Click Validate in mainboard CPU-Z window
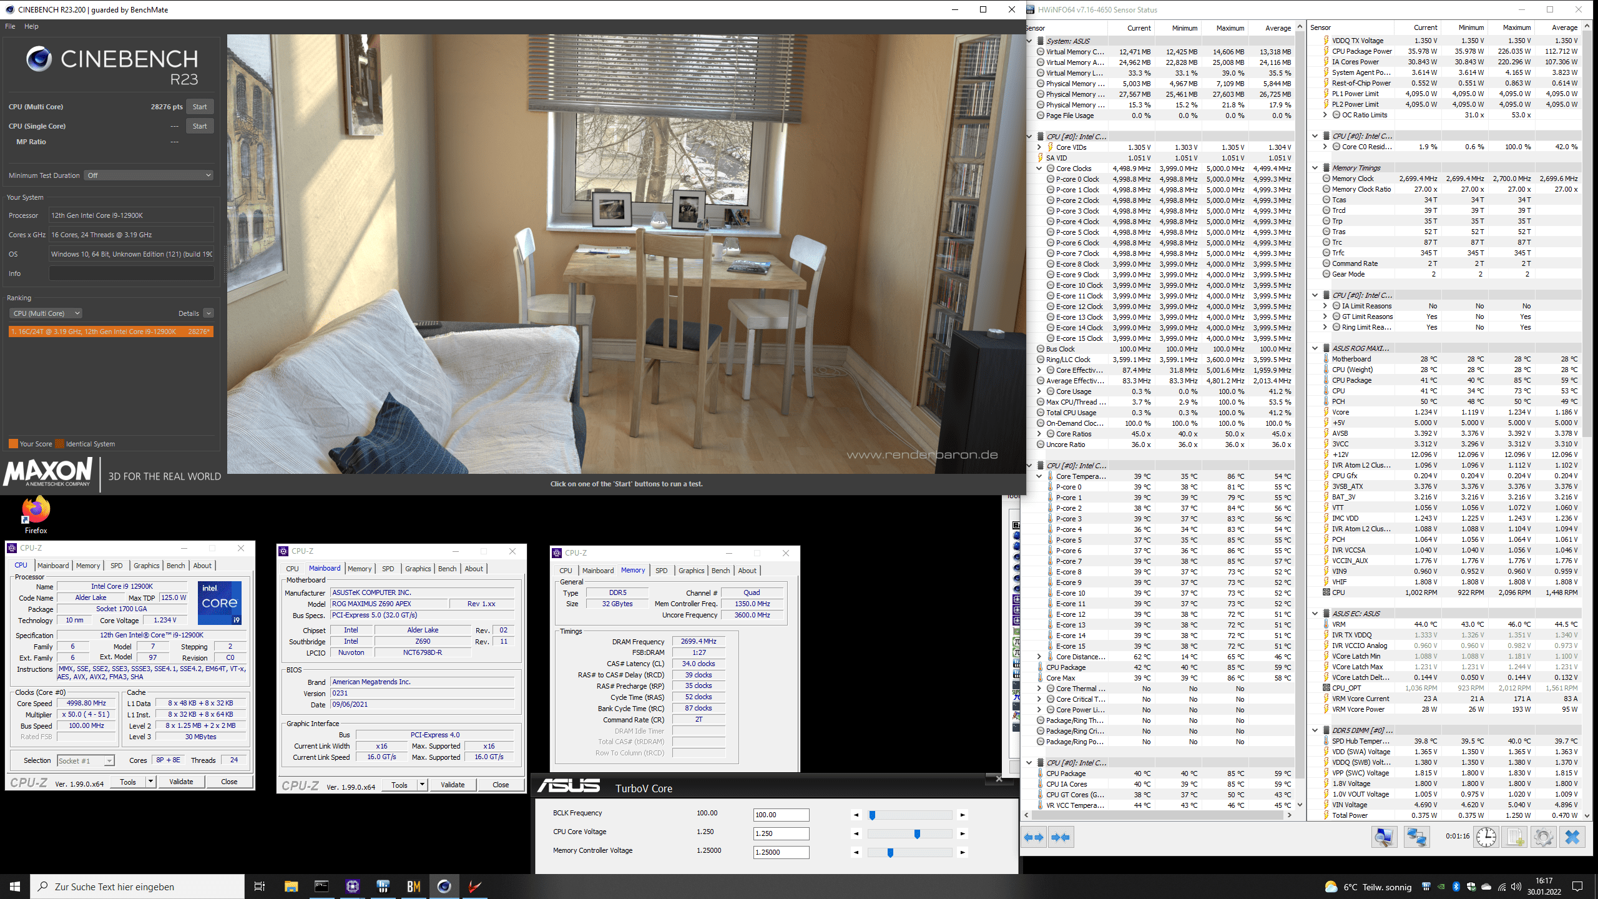 tap(453, 785)
